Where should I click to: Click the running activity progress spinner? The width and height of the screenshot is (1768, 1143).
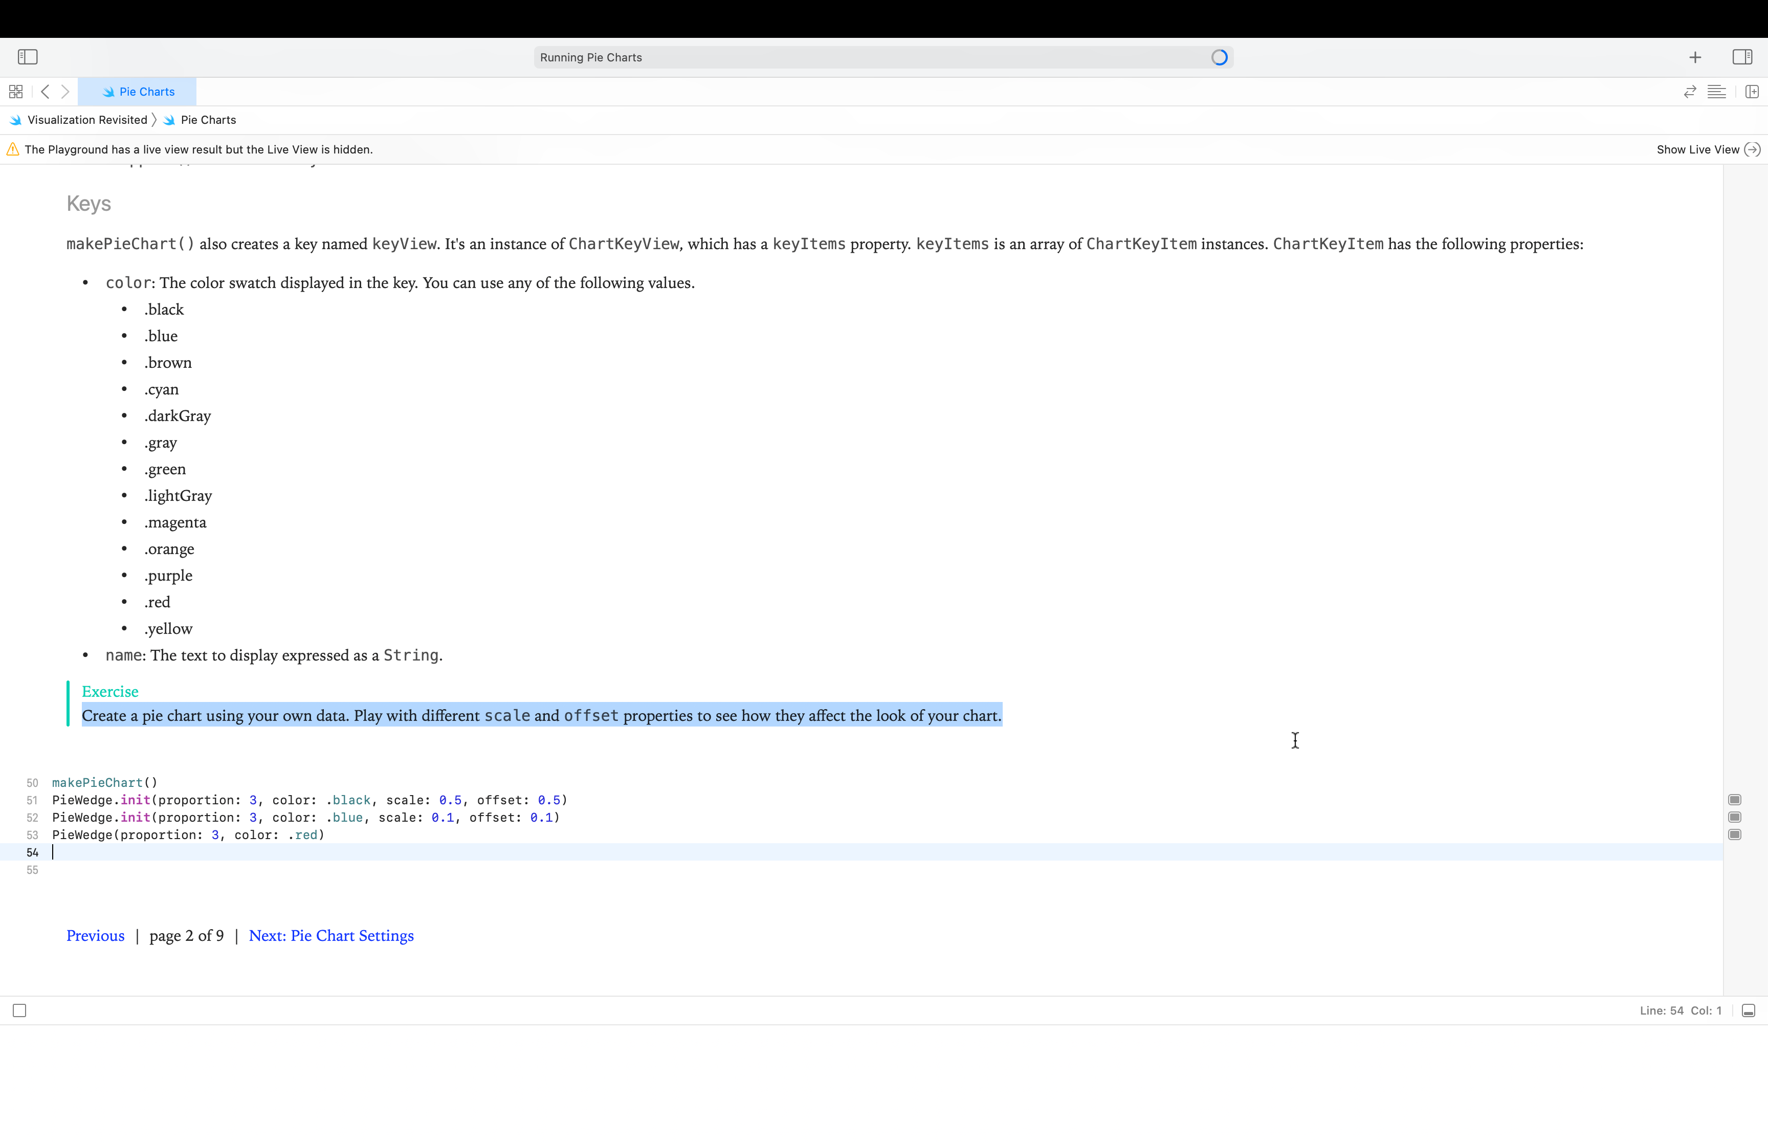pyautogui.click(x=1219, y=57)
